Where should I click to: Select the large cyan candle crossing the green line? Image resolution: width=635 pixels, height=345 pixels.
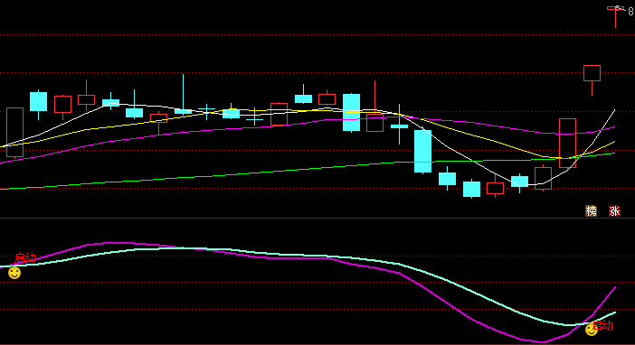click(x=422, y=151)
